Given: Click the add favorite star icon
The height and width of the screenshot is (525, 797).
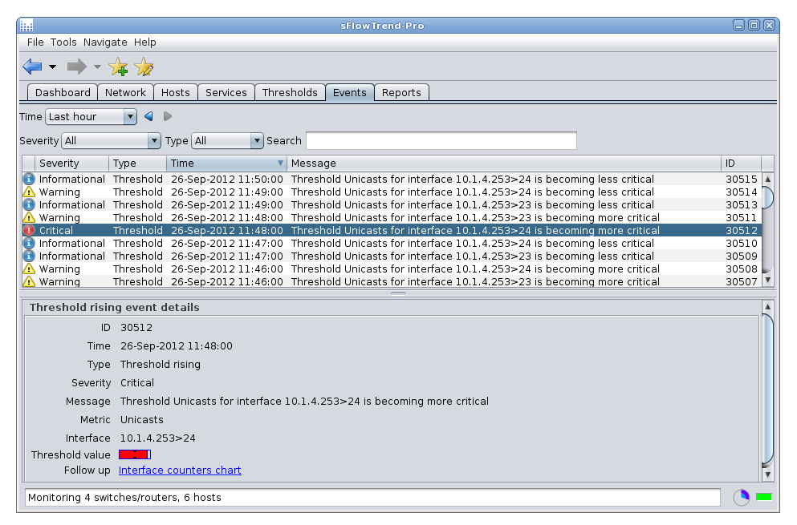Looking at the screenshot, I should tap(118, 67).
